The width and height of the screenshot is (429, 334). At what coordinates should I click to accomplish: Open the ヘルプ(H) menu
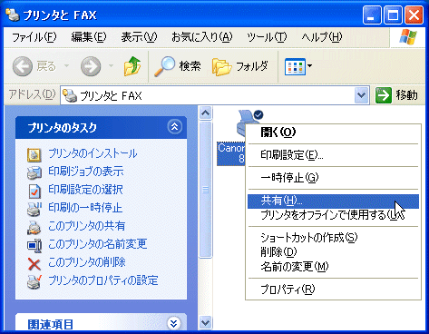322,37
